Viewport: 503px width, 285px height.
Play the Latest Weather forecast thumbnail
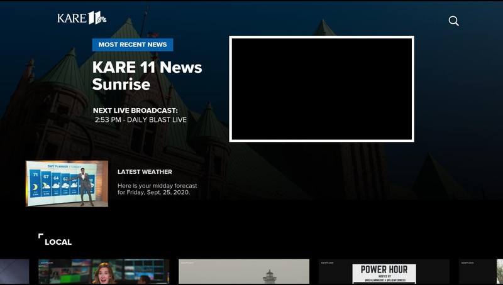coord(67,183)
